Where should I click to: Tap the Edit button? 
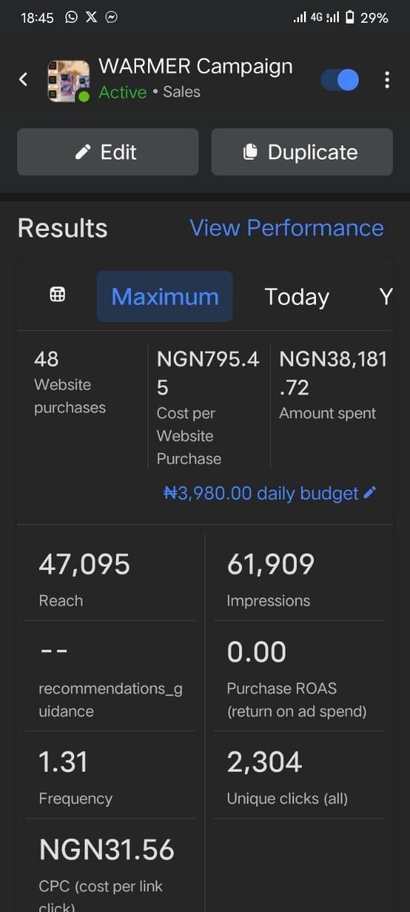point(107,152)
